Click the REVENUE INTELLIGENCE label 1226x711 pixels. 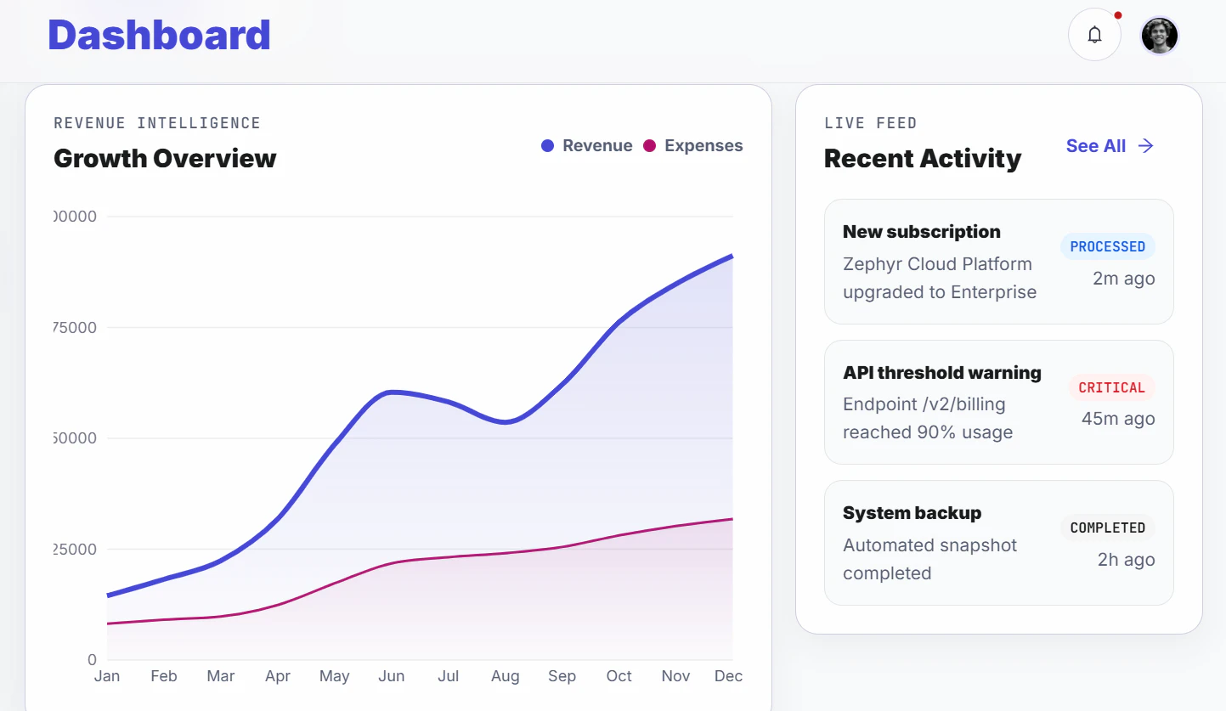(x=157, y=123)
